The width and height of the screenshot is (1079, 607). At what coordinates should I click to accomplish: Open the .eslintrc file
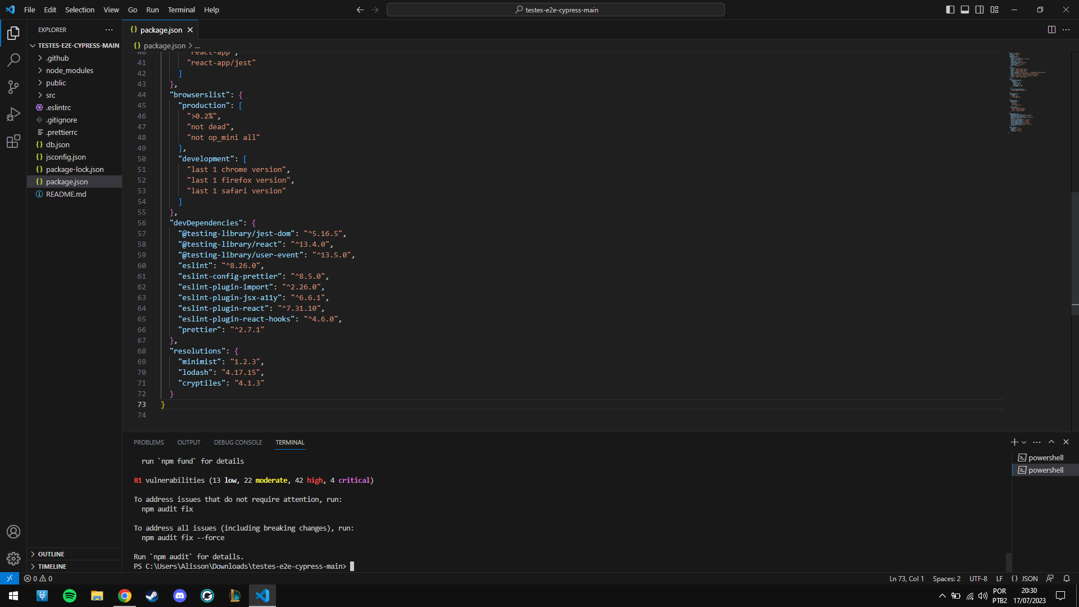74,107
